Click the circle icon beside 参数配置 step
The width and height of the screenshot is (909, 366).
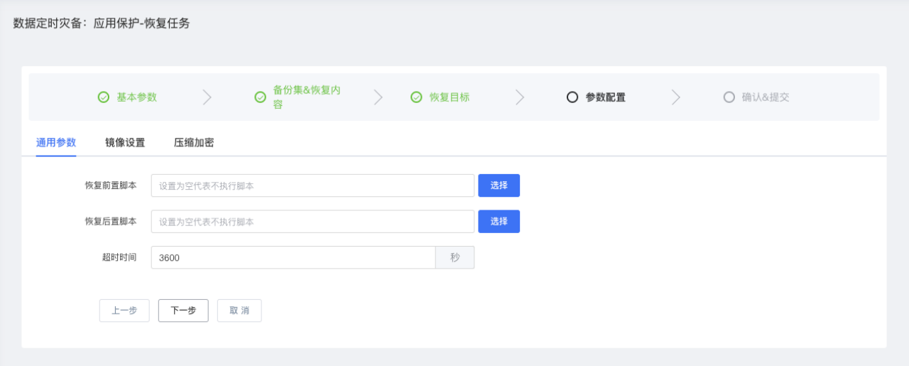[x=572, y=97]
